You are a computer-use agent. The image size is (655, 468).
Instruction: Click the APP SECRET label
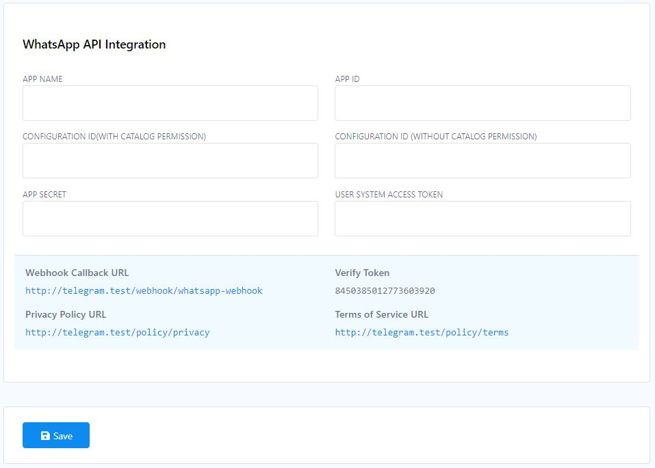[44, 195]
